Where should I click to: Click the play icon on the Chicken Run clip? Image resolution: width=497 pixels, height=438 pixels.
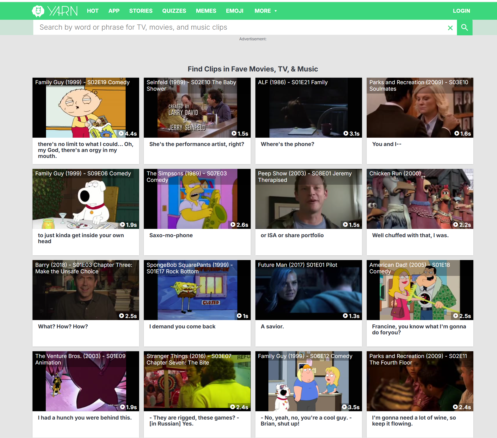click(x=456, y=225)
